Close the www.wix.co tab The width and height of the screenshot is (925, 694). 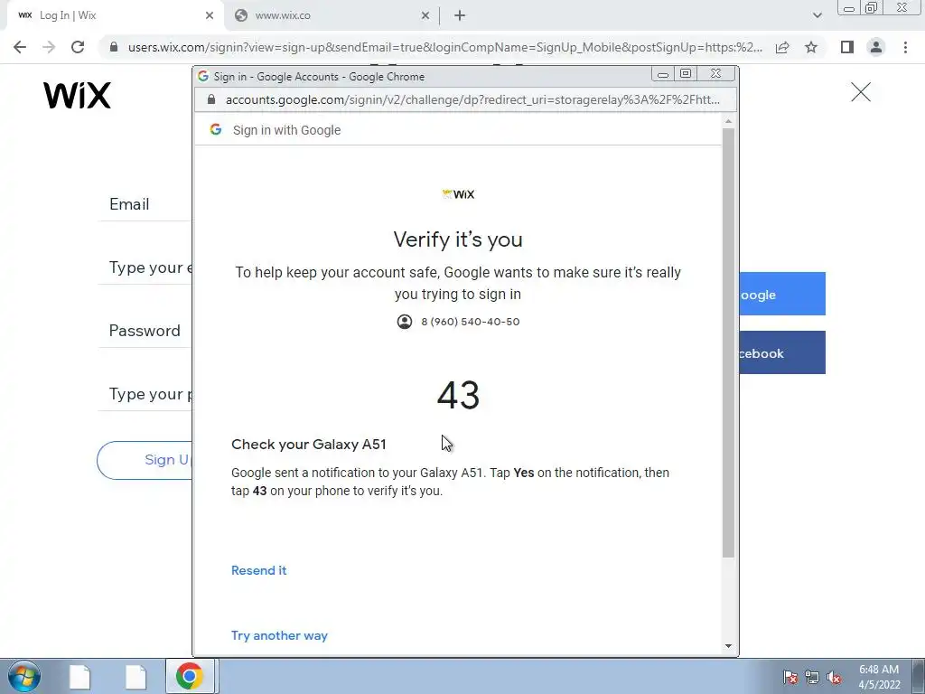tap(425, 15)
